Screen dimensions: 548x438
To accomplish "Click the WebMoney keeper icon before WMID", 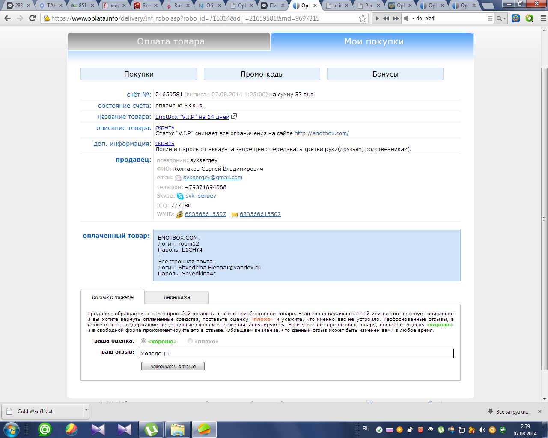I will coord(180,214).
